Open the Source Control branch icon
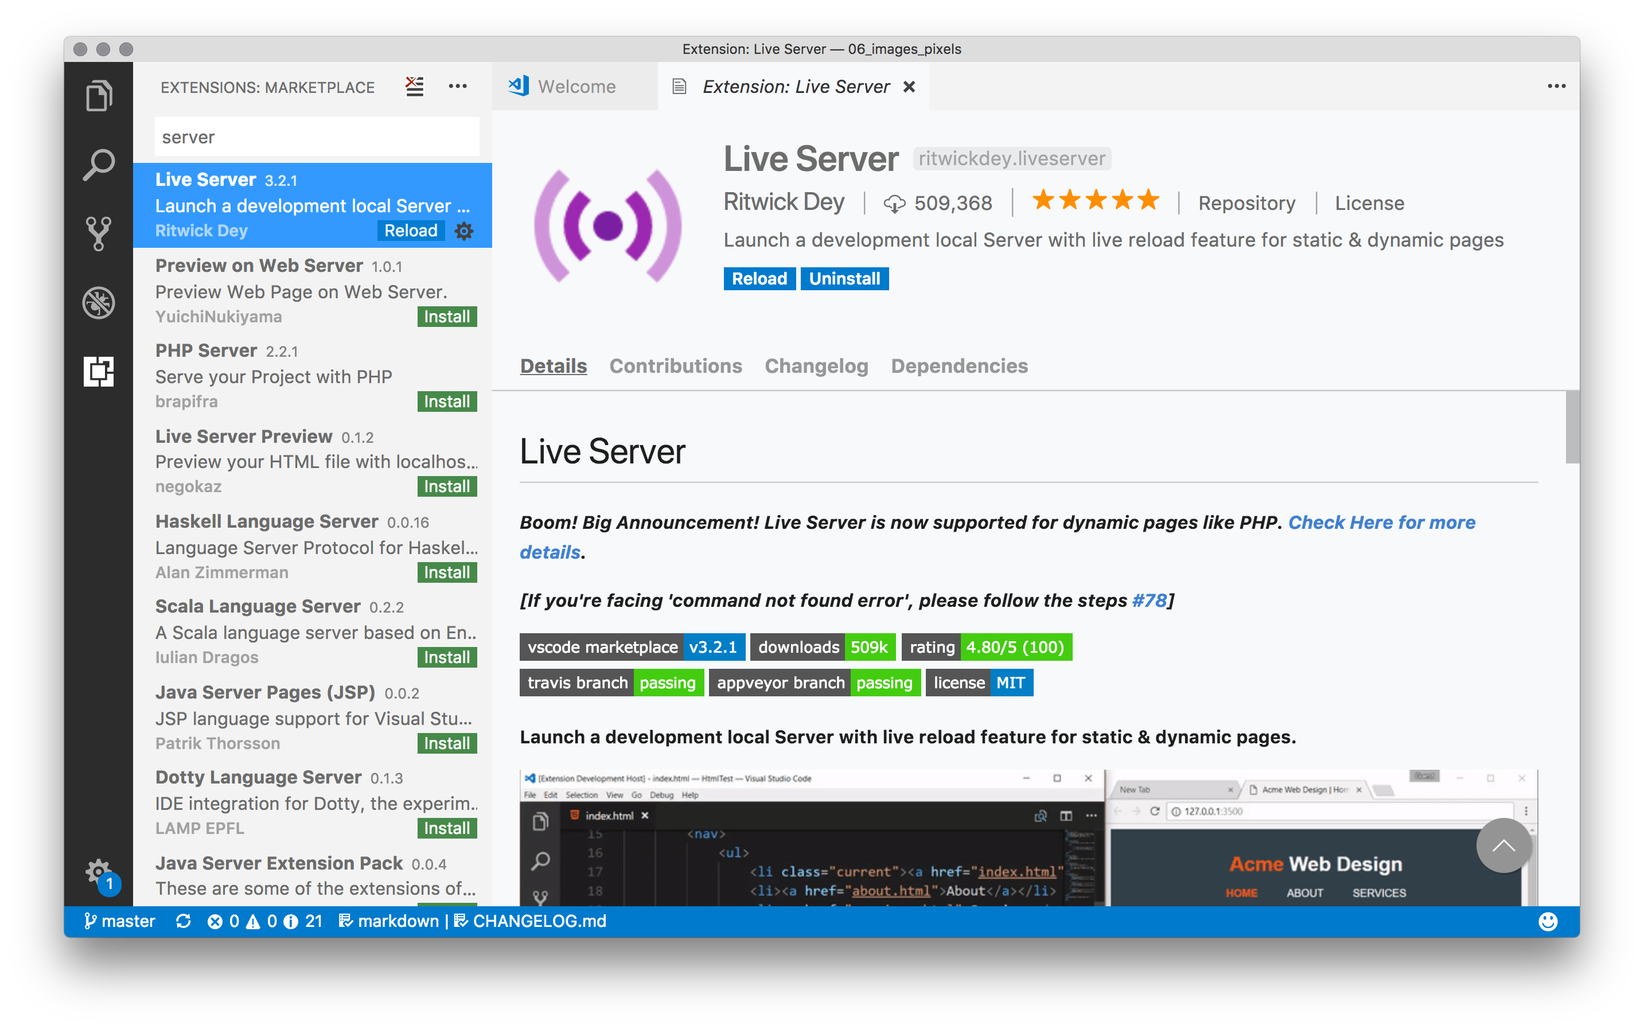 pos(99,233)
